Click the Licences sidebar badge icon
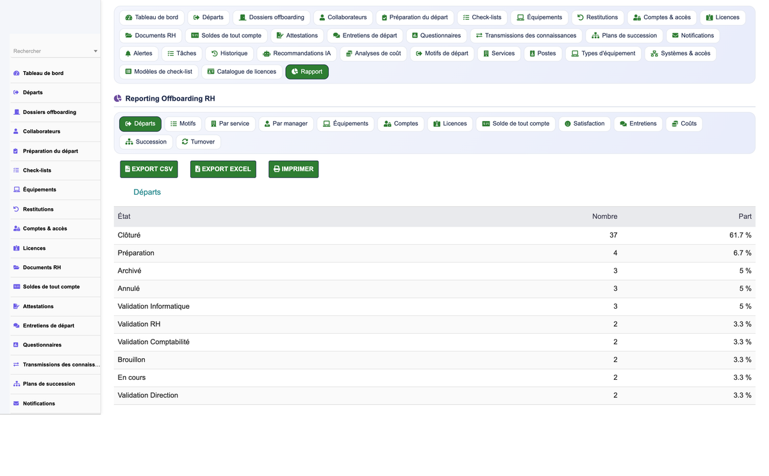769x476 pixels. coord(16,248)
